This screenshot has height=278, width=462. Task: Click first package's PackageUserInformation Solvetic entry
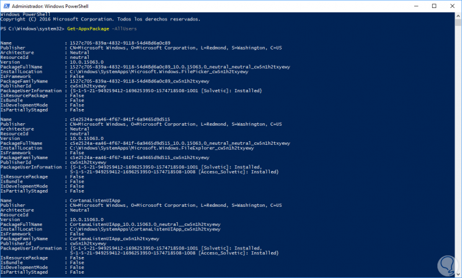(166, 91)
